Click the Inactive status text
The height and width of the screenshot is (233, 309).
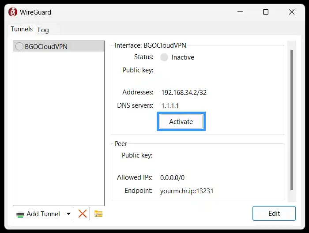[183, 57]
